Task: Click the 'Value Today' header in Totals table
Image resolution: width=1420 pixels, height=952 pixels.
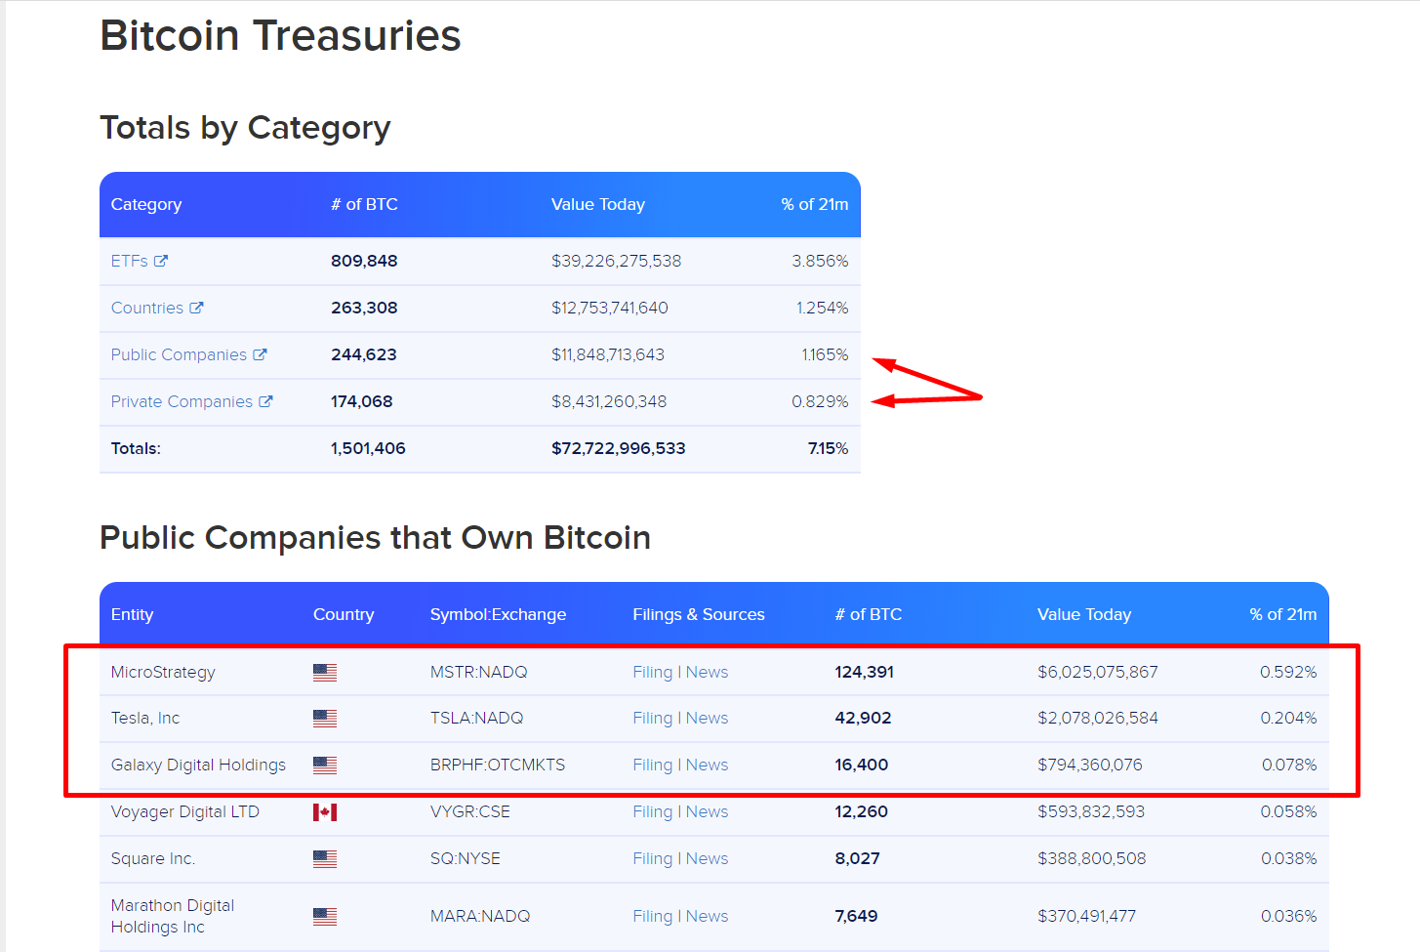Action: (x=597, y=204)
